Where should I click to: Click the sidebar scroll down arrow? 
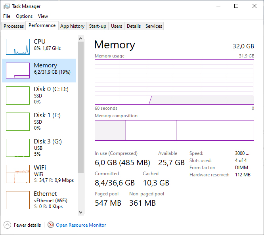[81, 212]
